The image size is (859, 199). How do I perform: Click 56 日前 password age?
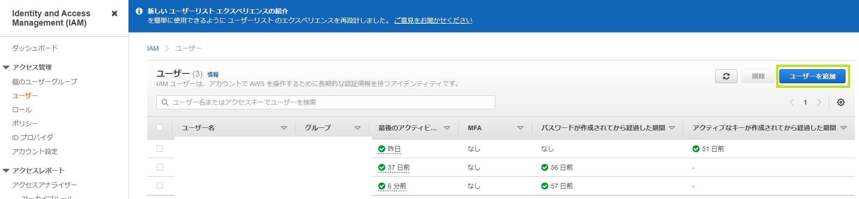pyautogui.click(x=561, y=167)
